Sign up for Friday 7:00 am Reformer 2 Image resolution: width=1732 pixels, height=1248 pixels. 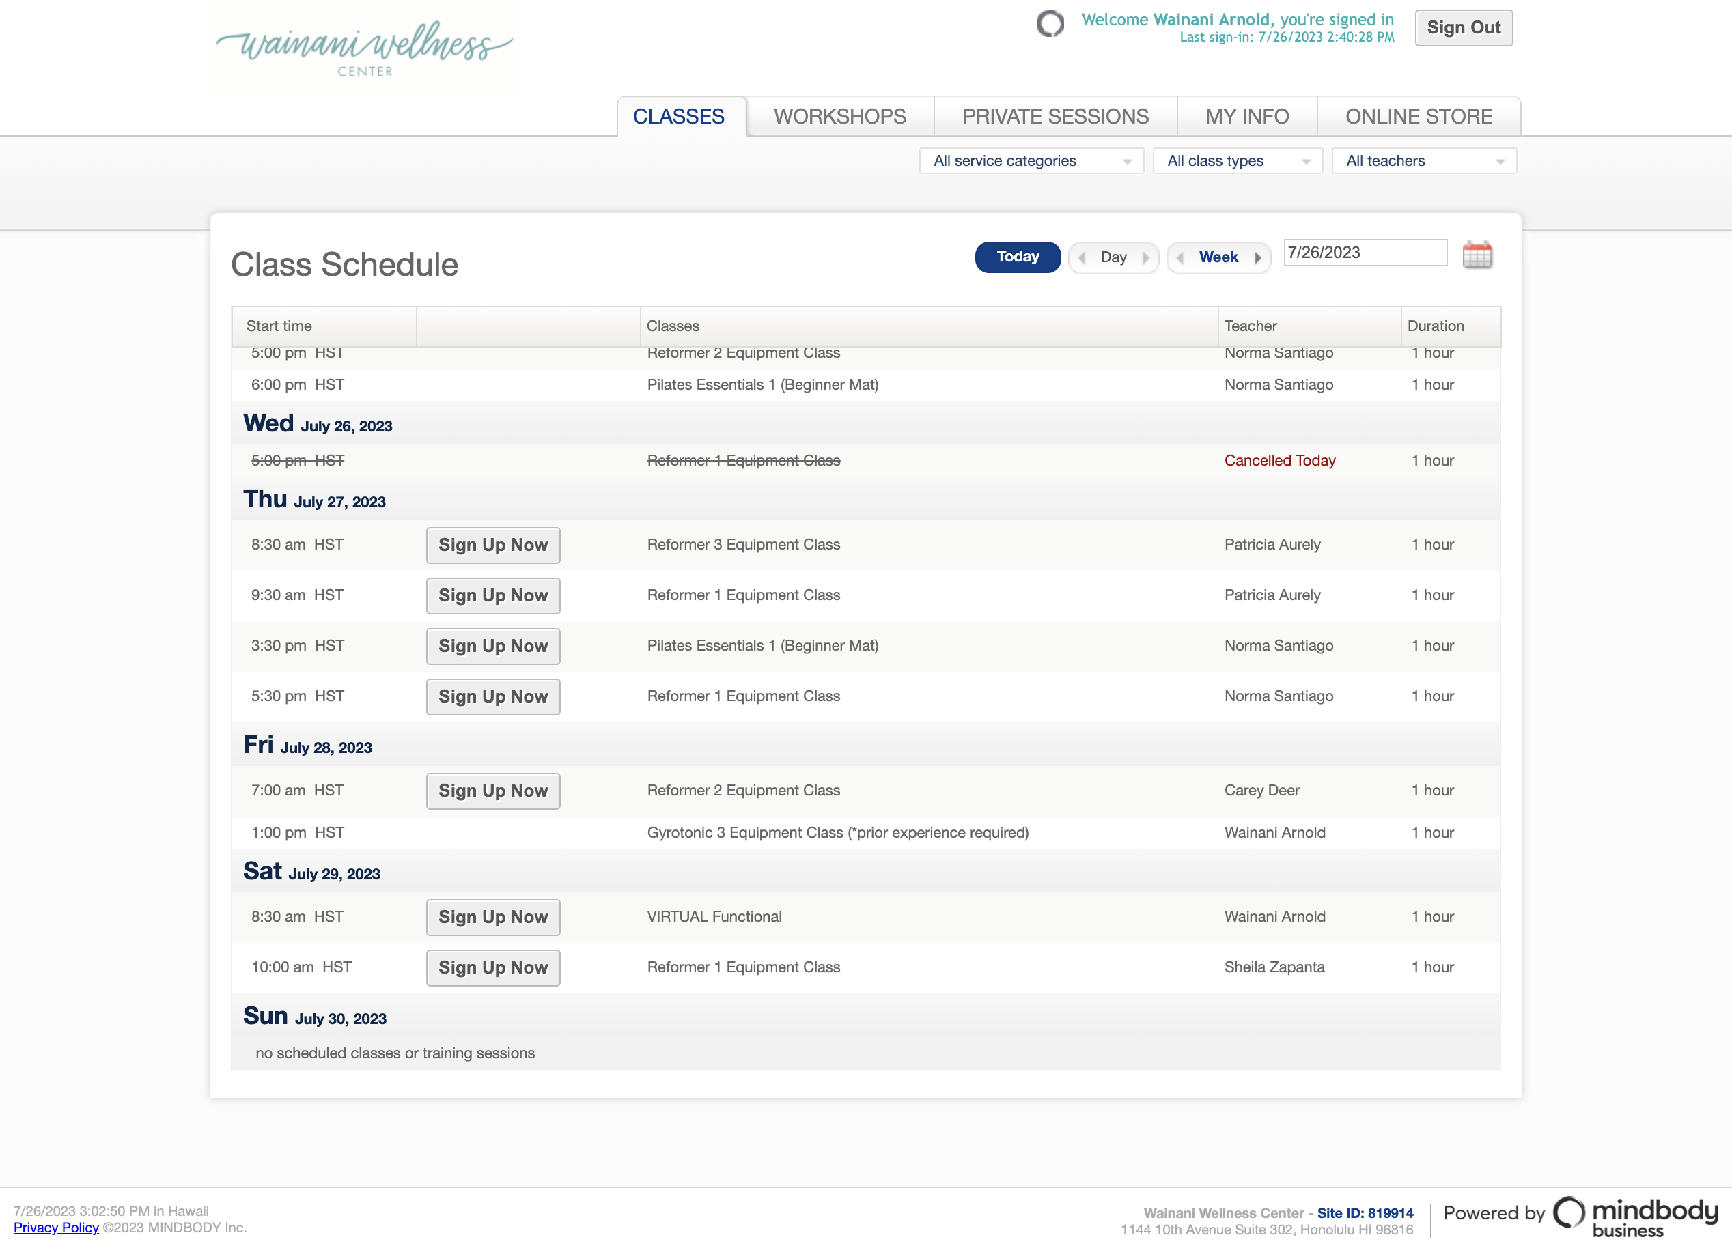click(x=492, y=791)
